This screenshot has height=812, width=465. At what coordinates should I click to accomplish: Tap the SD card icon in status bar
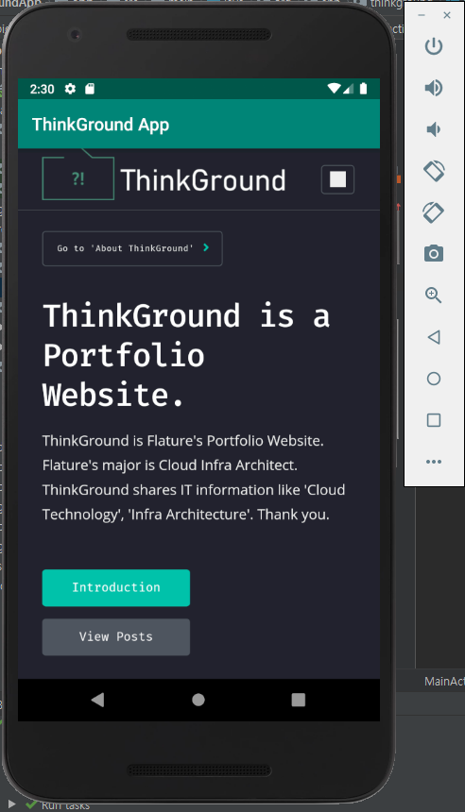click(x=90, y=89)
